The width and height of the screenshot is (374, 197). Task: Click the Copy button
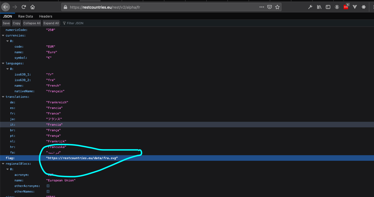tap(17, 23)
